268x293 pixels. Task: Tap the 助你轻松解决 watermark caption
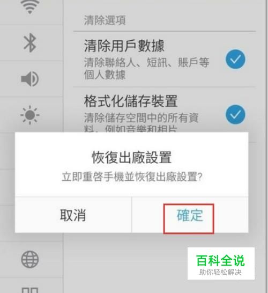click(x=220, y=272)
